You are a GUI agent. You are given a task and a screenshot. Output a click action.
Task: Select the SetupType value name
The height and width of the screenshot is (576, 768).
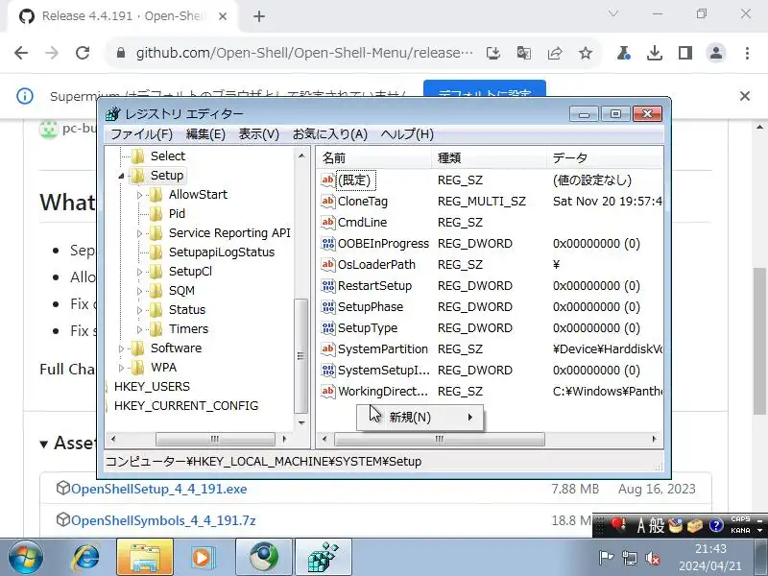point(368,328)
